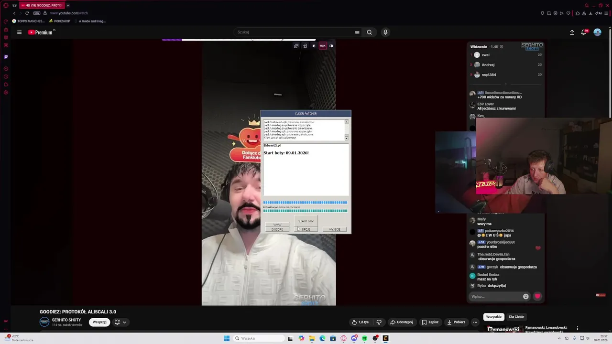Click OPCJE button in Elder Patcher
This screenshot has width=612, height=344.
pyautogui.click(x=306, y=229)
